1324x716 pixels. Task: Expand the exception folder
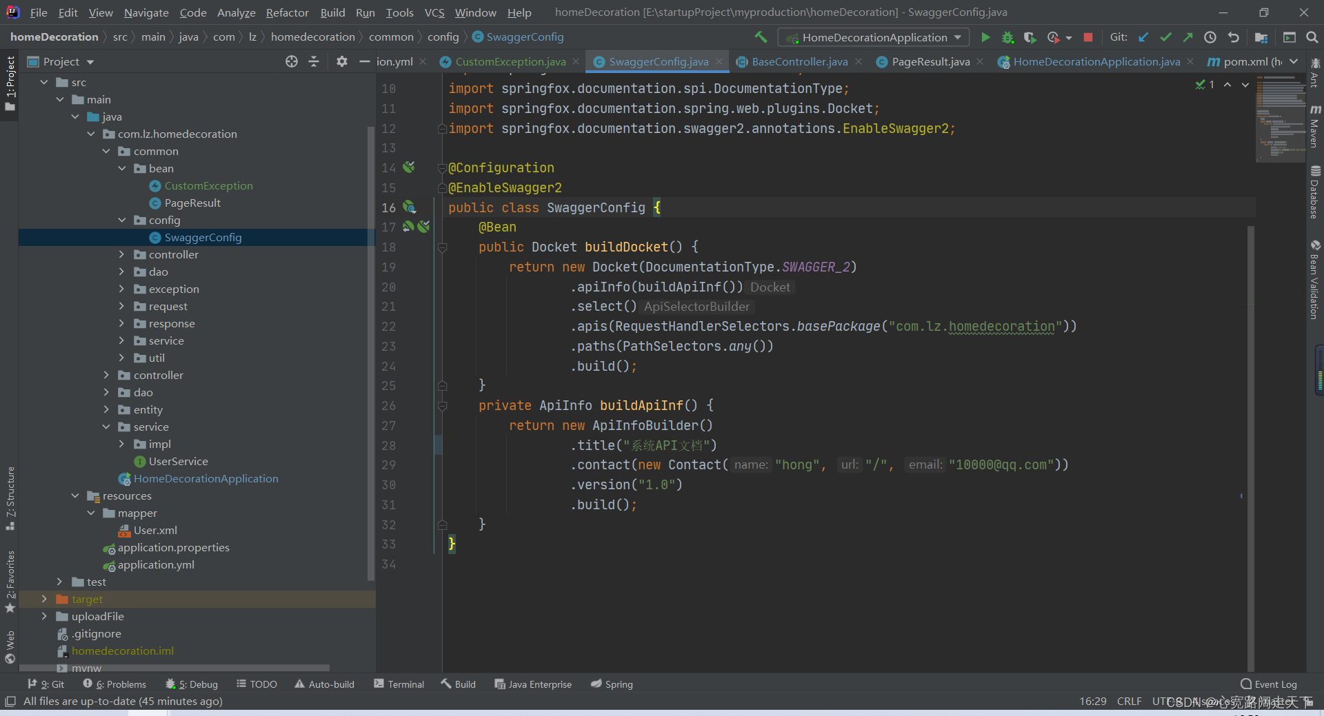tap(122, 289)
